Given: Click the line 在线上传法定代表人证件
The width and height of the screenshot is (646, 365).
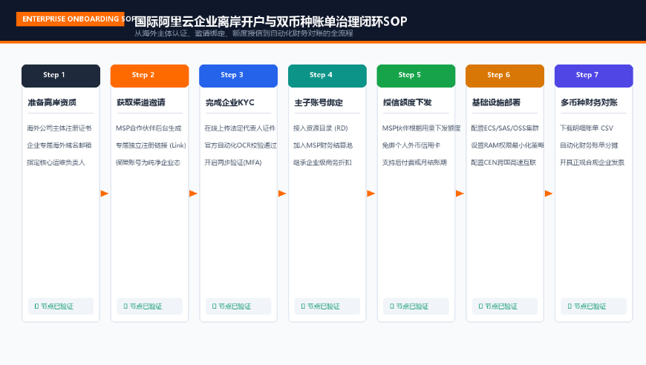Looking at the screenshot, I should pyautogui.click(x=240, y=128).
